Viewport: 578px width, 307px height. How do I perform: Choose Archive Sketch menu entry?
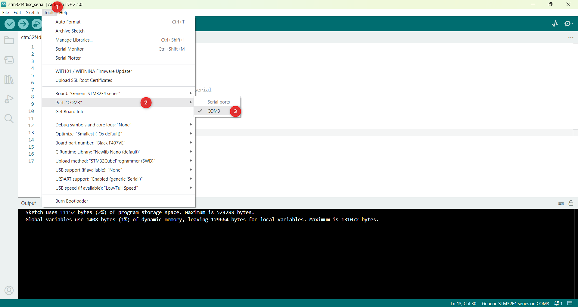(x=119, y=31)
